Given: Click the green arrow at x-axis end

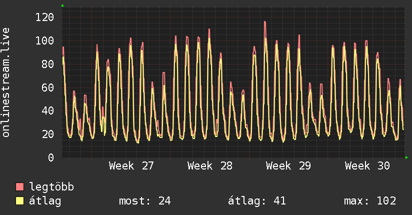Looking at the screenshot, I should pos(406,157).
